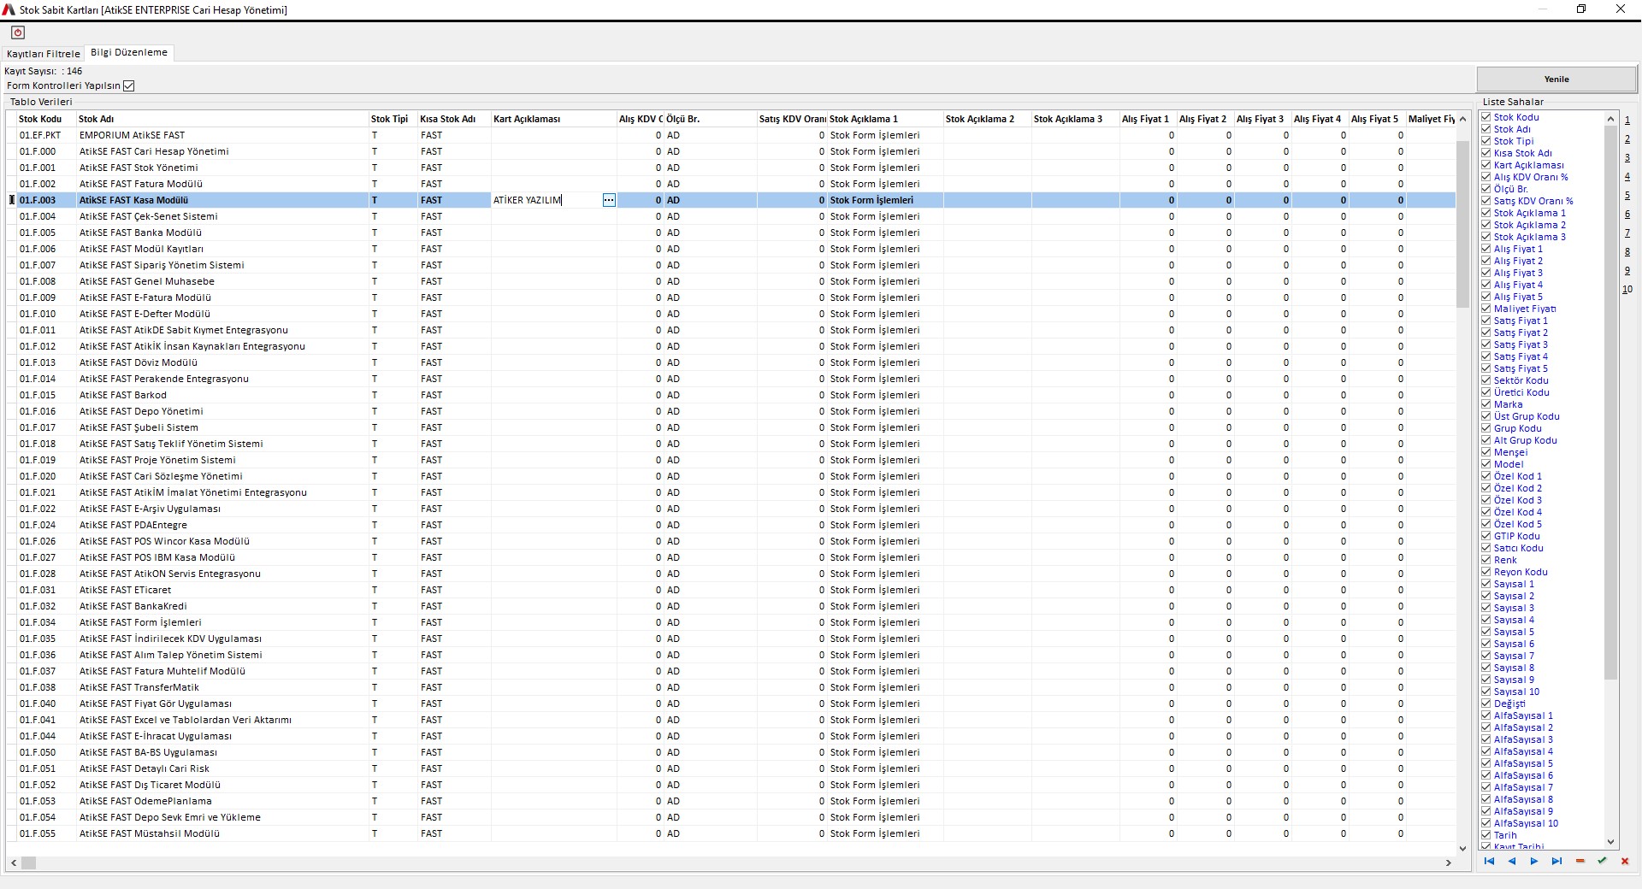
Task: Click Stok Adı column header
Action: (x=222, y=119)
